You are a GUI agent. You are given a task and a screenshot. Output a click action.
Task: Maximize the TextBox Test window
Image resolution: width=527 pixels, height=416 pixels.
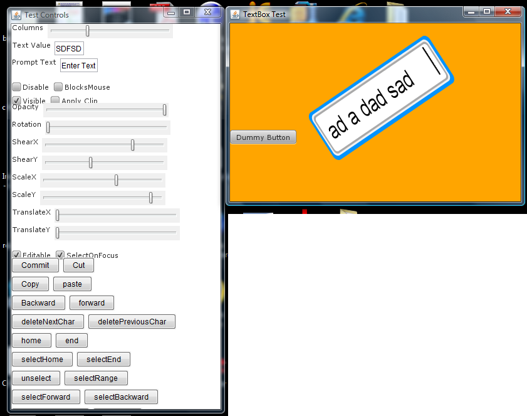[487, 11]
